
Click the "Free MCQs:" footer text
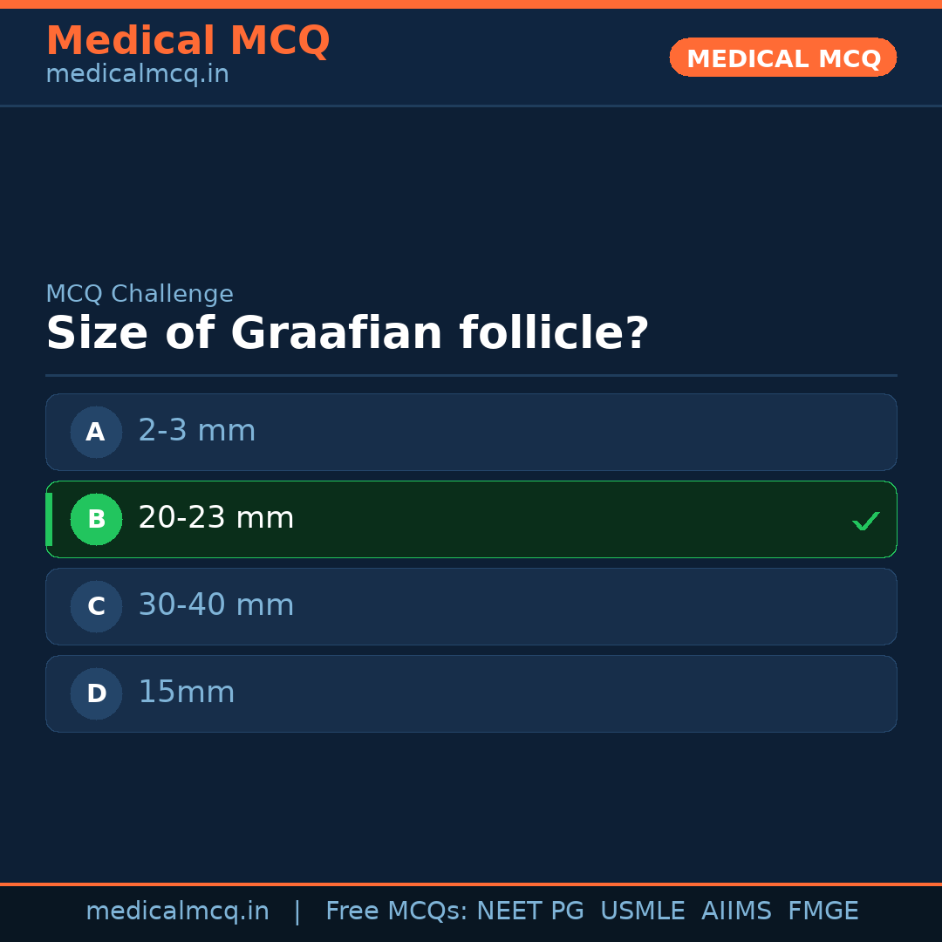tap(397, 911)
